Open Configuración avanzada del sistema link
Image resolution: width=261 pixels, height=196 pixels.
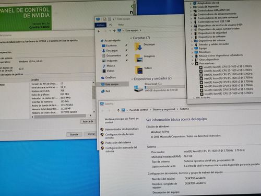click(x=121, y=149)
